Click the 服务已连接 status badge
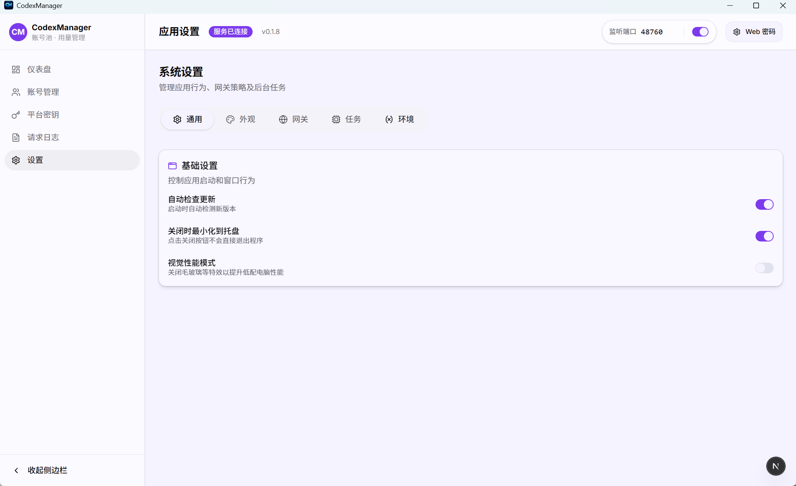This screenshot has width=796, height=486. [x=230, y=32]
